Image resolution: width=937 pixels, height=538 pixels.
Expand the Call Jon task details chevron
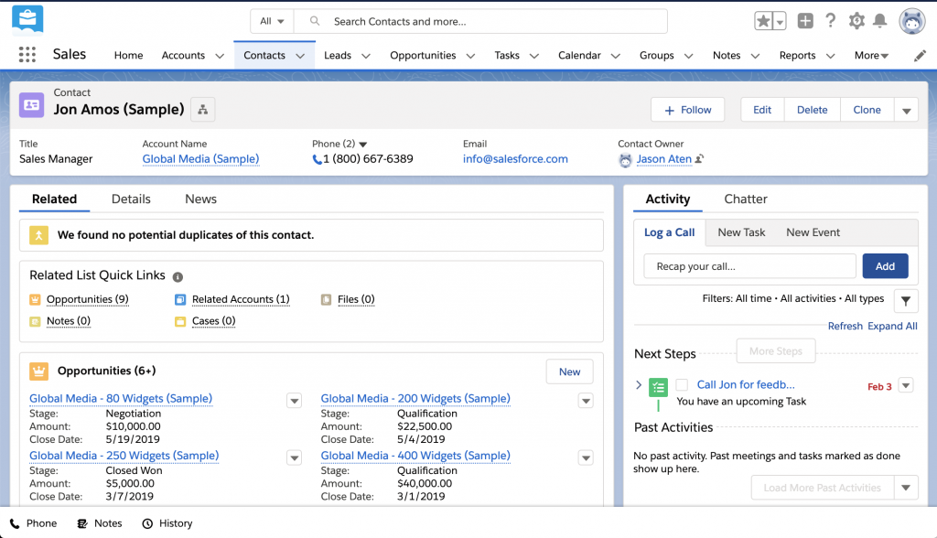[x=639, y=385]
